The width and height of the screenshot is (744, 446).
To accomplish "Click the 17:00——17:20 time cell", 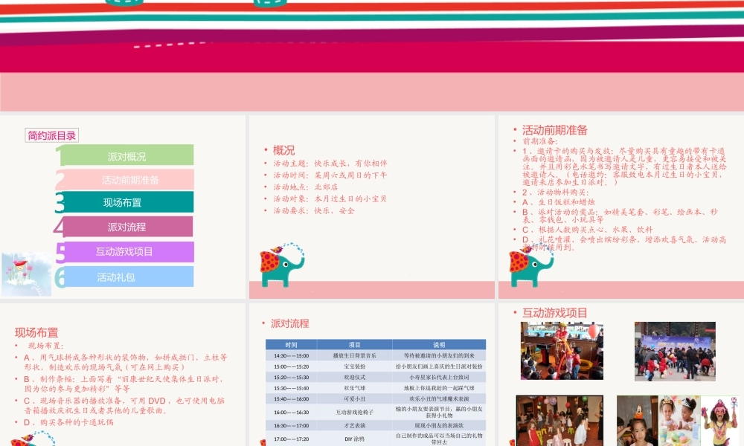I will [292, 439].
